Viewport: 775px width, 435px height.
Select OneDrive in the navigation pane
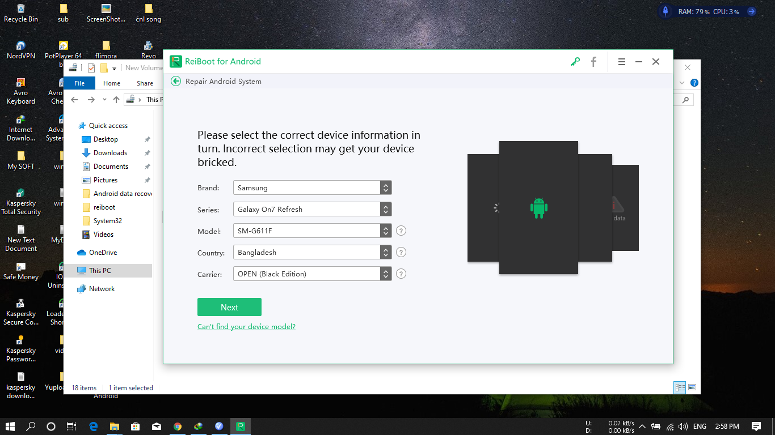(x=103, y=253)
